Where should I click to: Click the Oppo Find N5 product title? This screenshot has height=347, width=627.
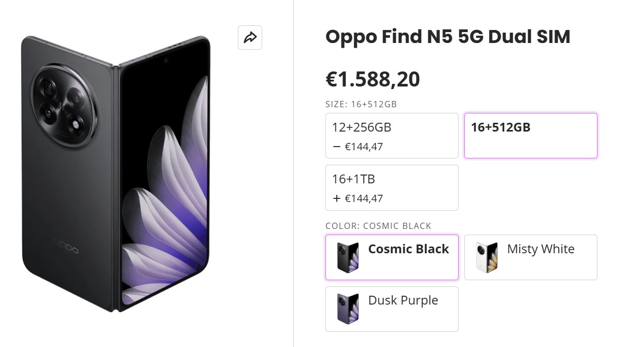click(448, 37)
